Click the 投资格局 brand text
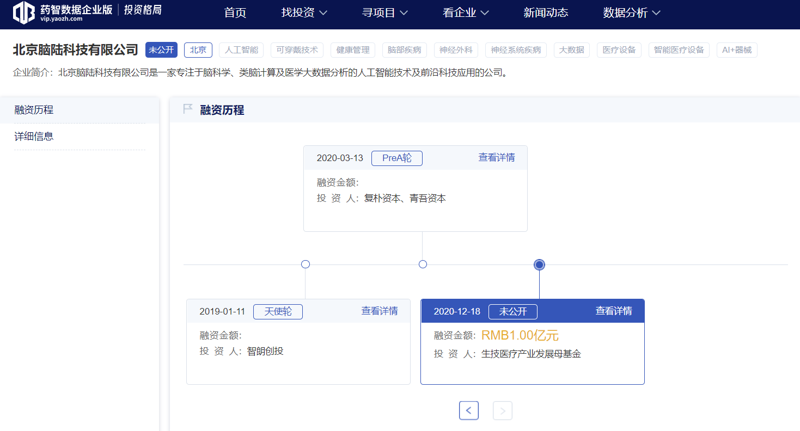 tap(142, 10)
